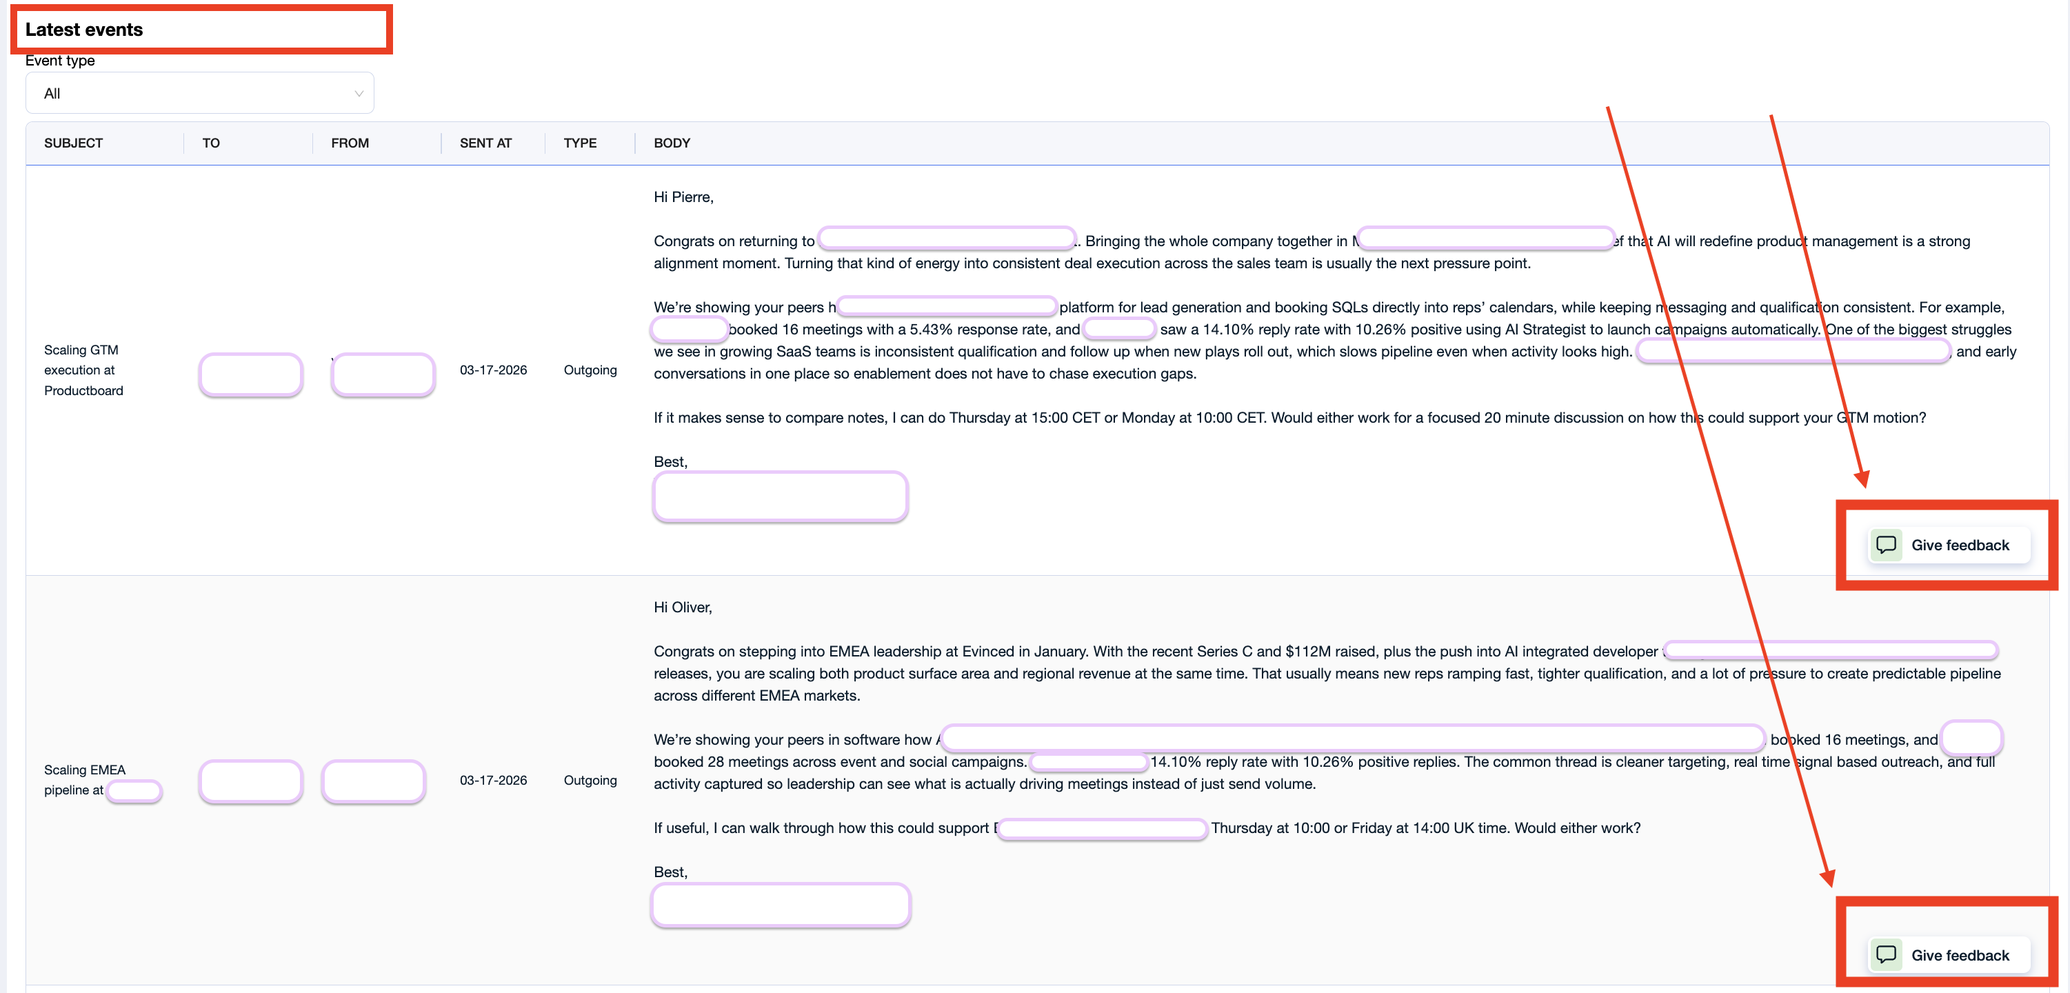Click the "Event type" label
The height and width of the screenshot is (993, 2070).
[59, 60]
